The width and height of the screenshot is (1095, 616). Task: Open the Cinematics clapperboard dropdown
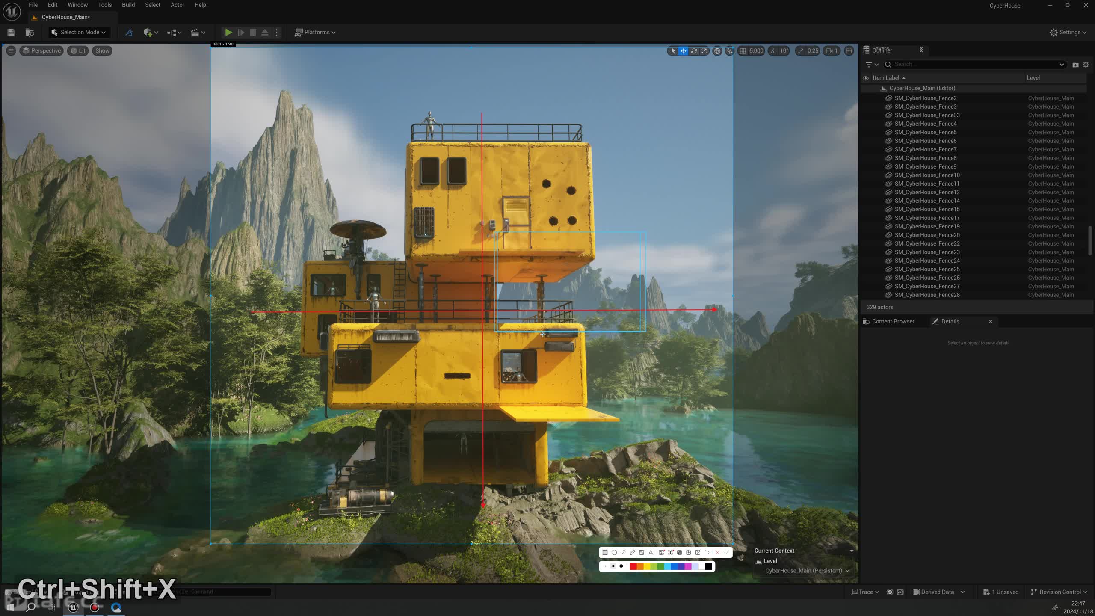pos(198,33)
